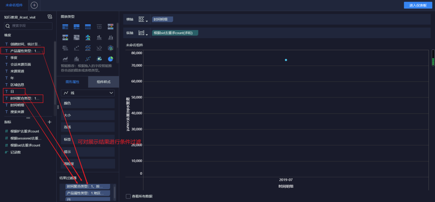Click the 未命名组件 chart title text
Viewport: 435px width, 202px height.
click(134, 45)
